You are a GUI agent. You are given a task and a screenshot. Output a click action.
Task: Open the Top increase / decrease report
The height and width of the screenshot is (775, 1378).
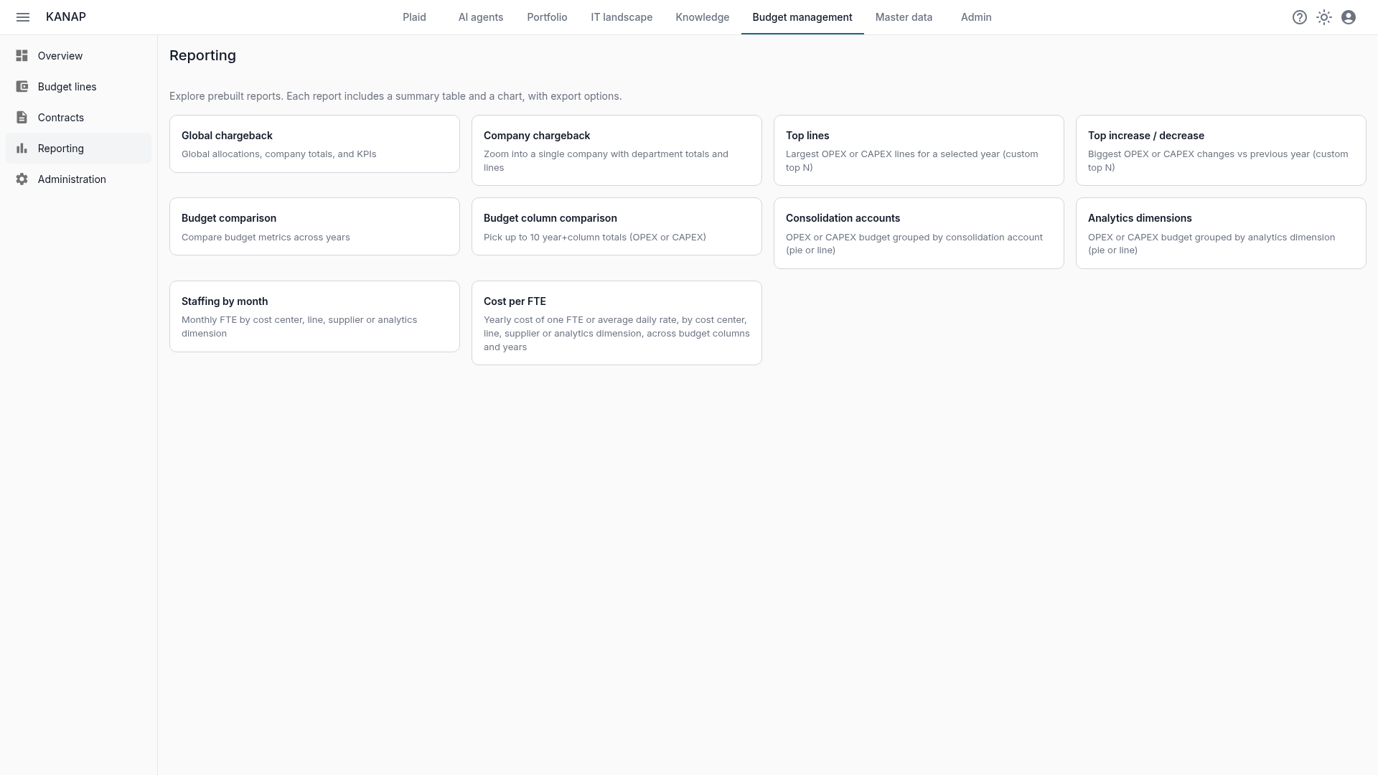[x=1221, y=150]
